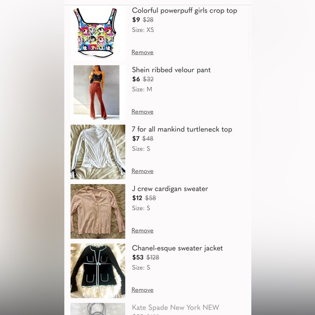Click the Size: M label for velour pant
315x315 pixels.
142,89
